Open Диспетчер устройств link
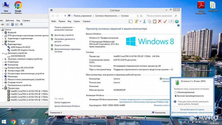Viewport: 222px width, 125px height. tap(64, 35)
